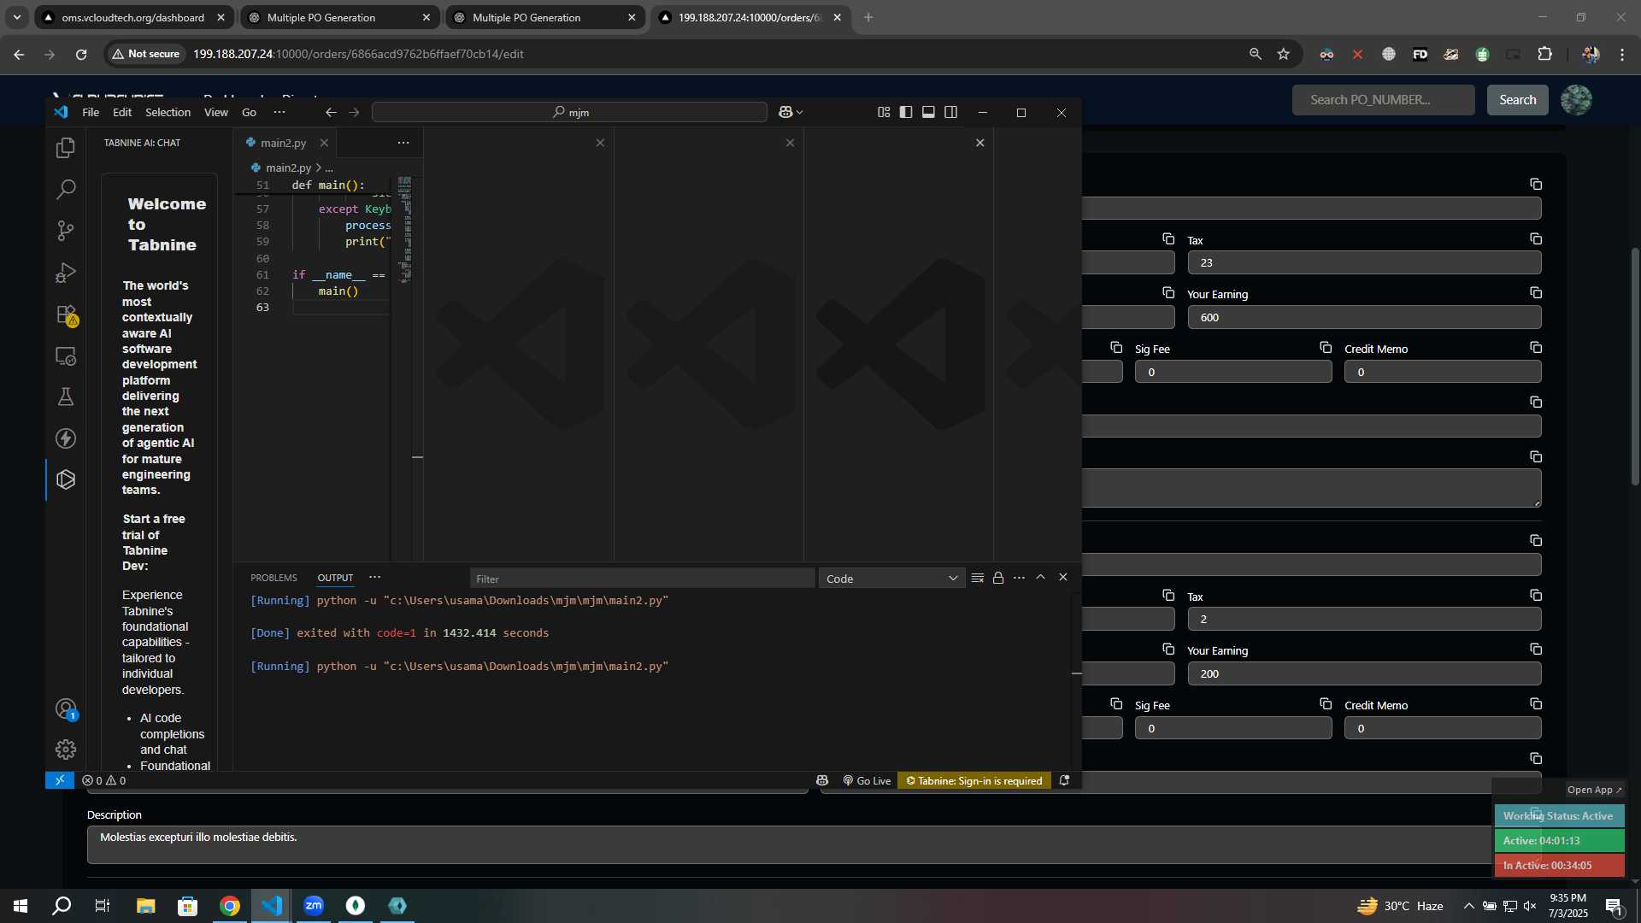Open the Testing flask view

pos(66,397)
